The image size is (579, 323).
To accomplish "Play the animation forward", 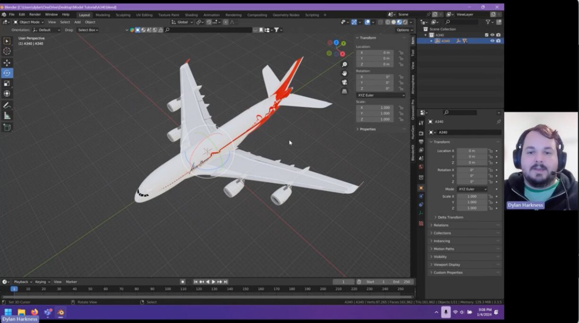I will 213,282.
